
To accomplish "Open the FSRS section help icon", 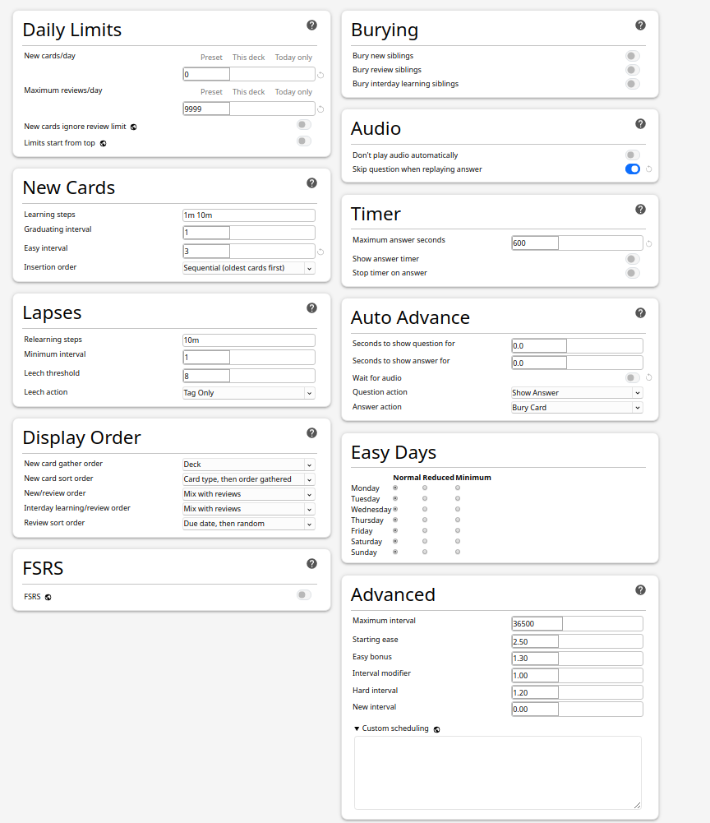I will [311, 564].
